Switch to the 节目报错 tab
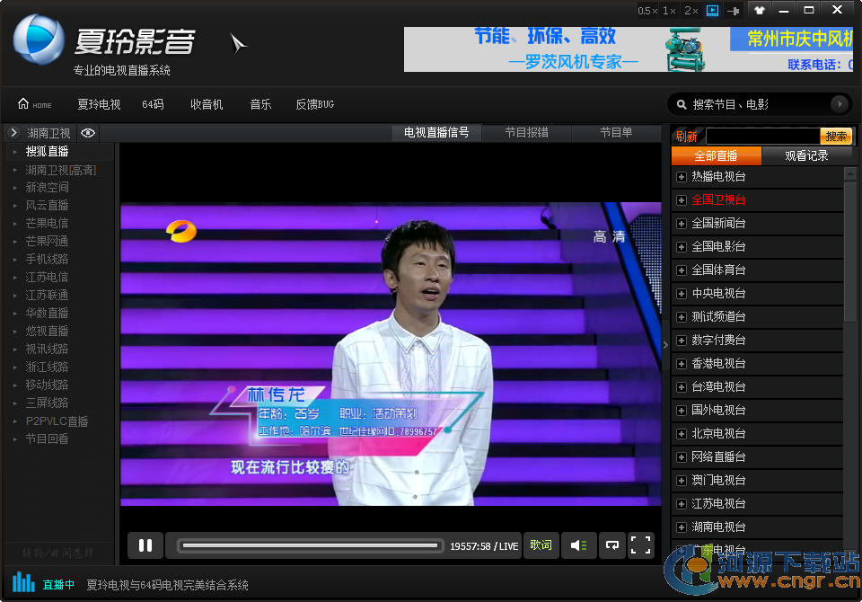Screen dimensions: 862x602 [527, 133]
